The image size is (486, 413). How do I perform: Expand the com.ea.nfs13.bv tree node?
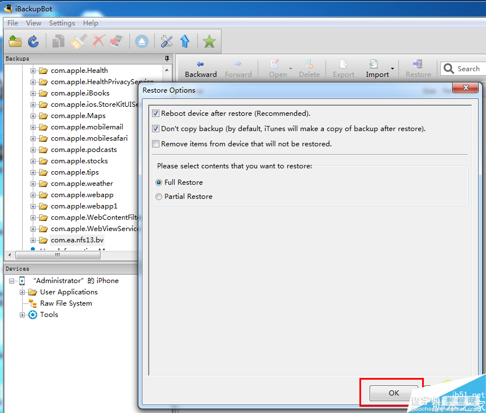pos(33,240)
